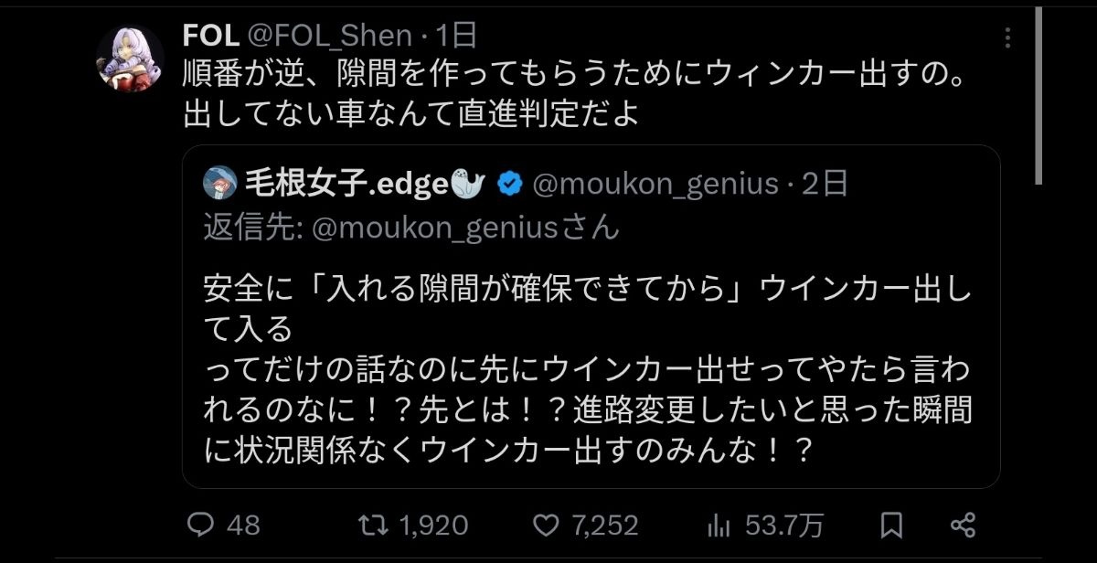The width and height of the screenshot is (1097, 563).
Task: Click the blue verified badge icon
Action: point(510,184)
